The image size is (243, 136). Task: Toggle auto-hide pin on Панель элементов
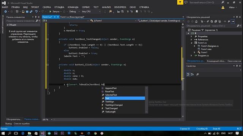(36, 17)
